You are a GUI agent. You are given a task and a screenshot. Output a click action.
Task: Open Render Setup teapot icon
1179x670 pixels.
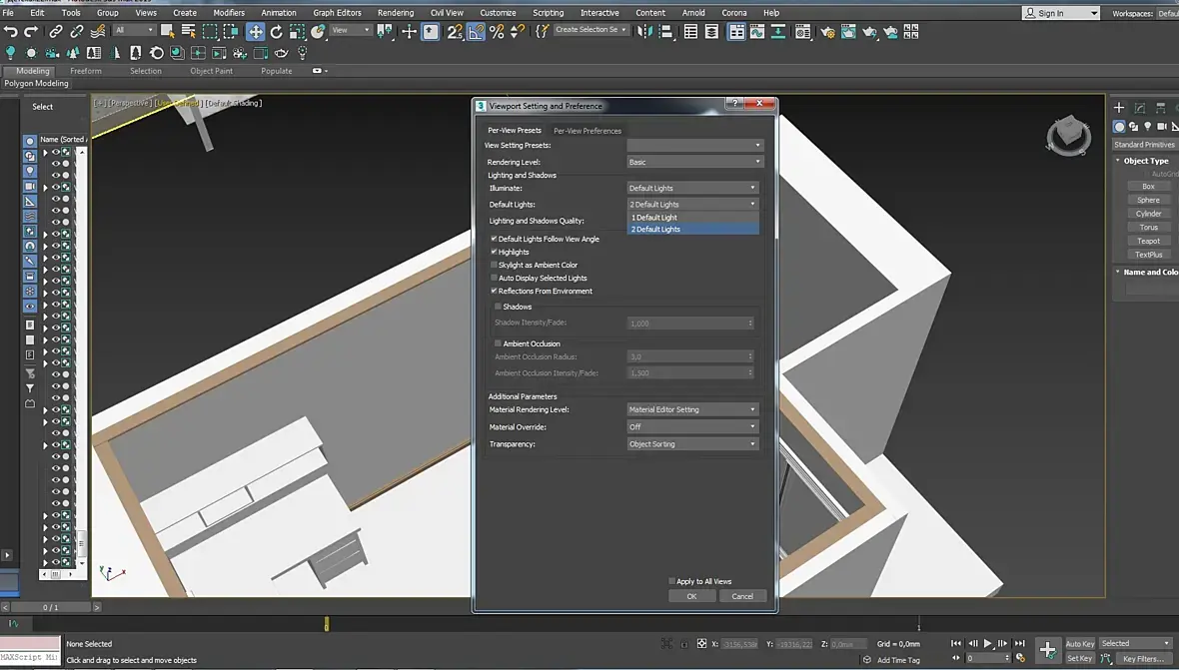pos(827,32)
